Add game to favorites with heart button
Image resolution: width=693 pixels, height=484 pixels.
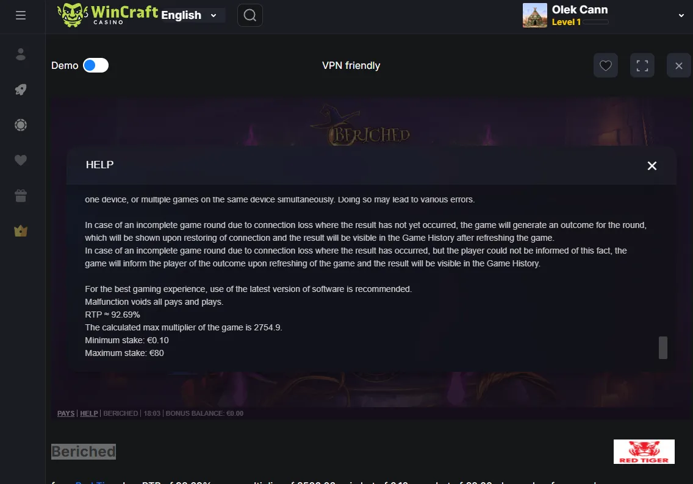[606, 65]
